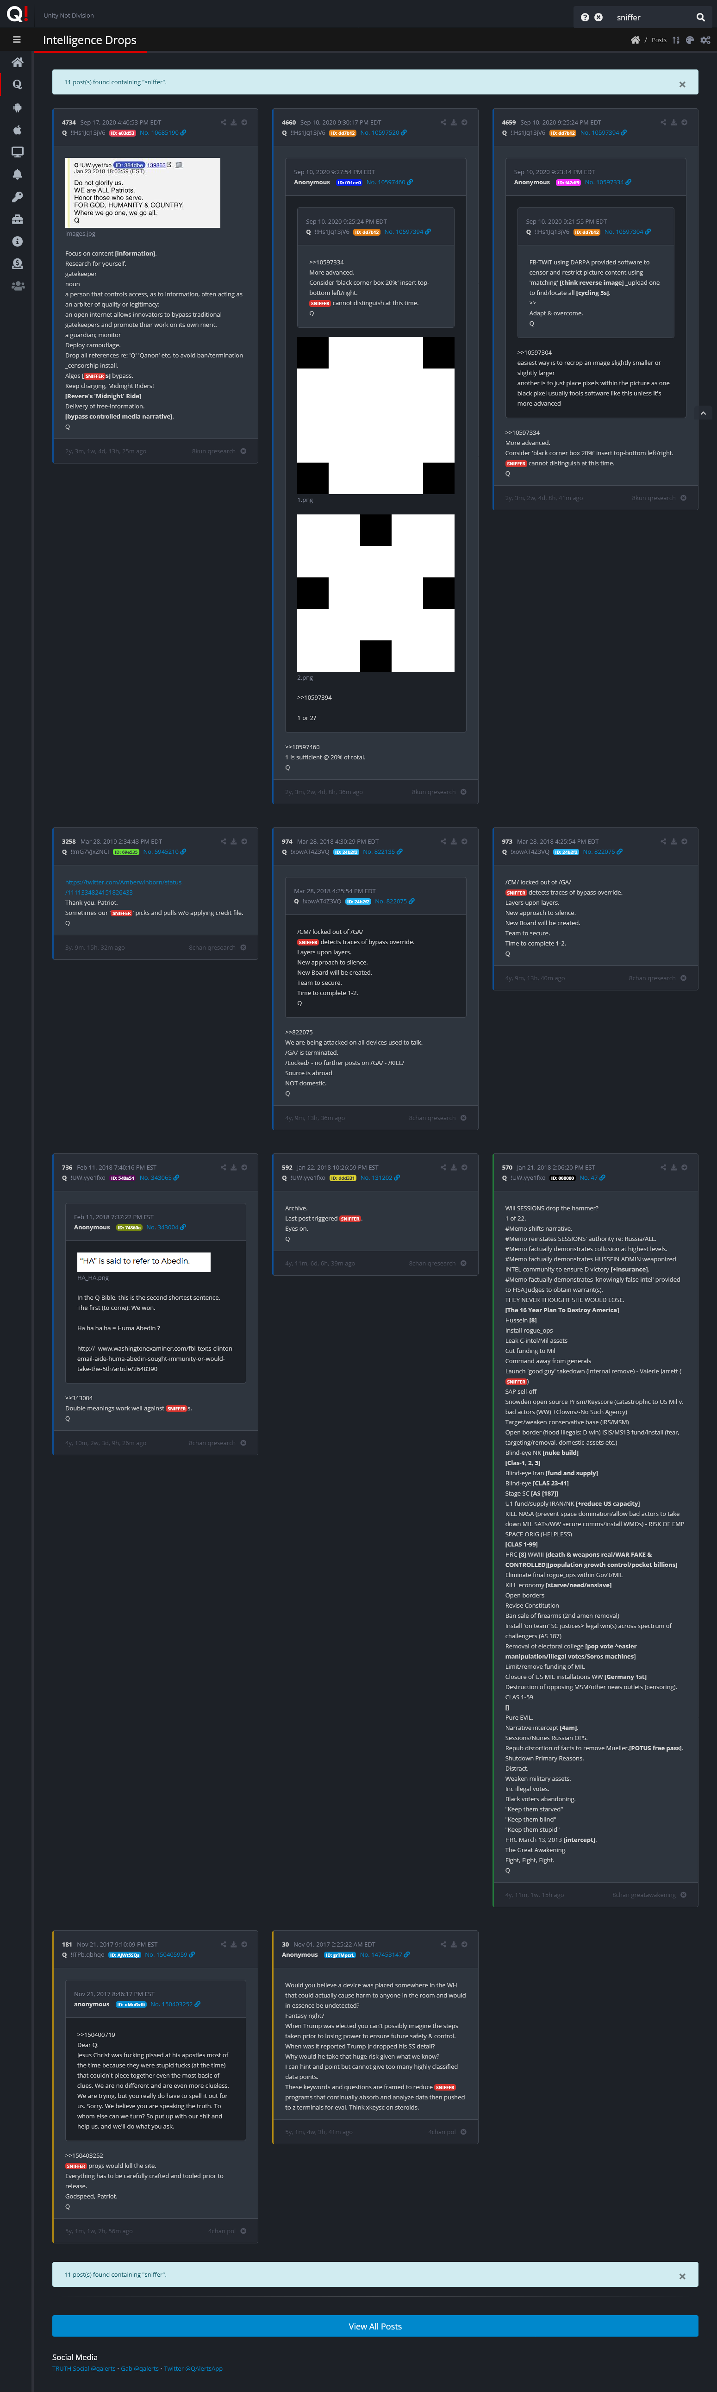This screenshot has height=2392, width=717.
Task: Open the TRUTH Social @qalerts link
Action: click(x=84, y=2368)
